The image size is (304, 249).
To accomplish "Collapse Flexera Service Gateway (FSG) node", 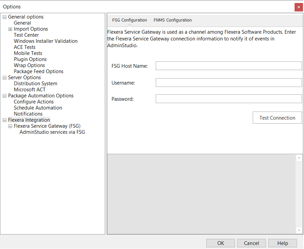I will pyautogui.click(x=10, y=126).
